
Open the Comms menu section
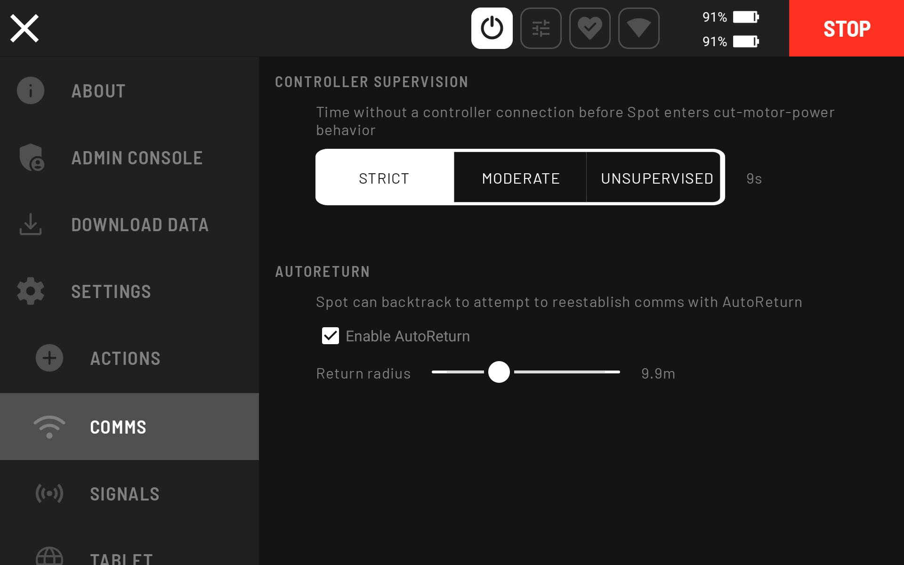click(x=118, y=427)
